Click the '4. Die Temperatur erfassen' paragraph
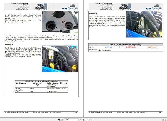This screenshot has height=121, width=167. [23, 19]
